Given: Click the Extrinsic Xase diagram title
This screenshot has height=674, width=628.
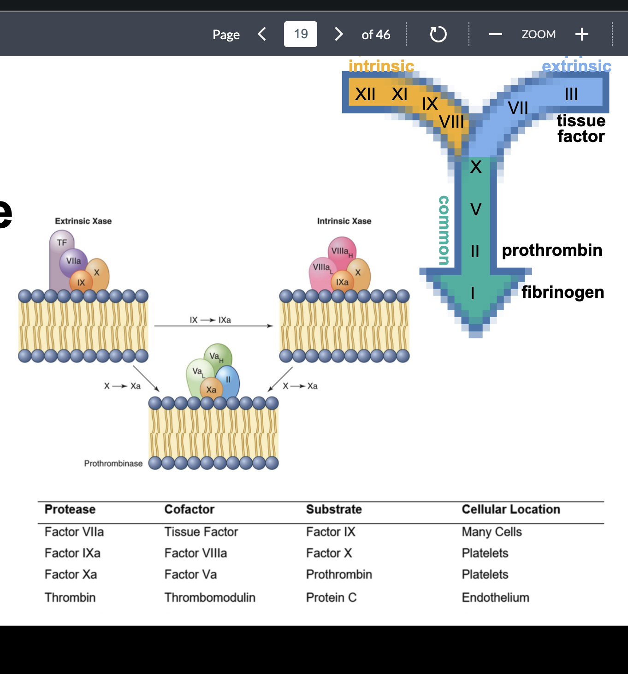Looking at the screenshot, I should pos(83,221).
